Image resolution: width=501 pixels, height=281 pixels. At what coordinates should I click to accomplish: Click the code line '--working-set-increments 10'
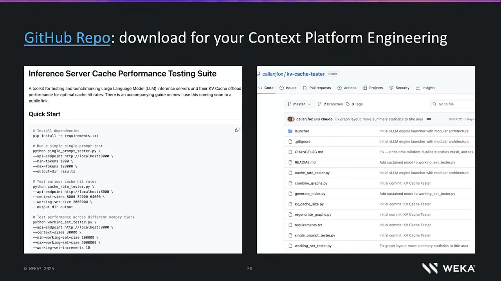[x=61, y=247]
